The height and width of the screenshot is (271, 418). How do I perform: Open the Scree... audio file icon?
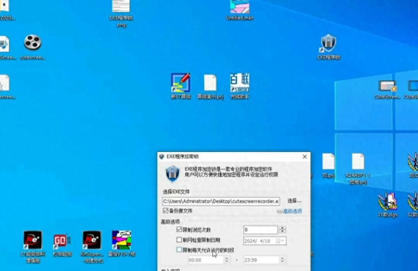(x=5, y=44)
